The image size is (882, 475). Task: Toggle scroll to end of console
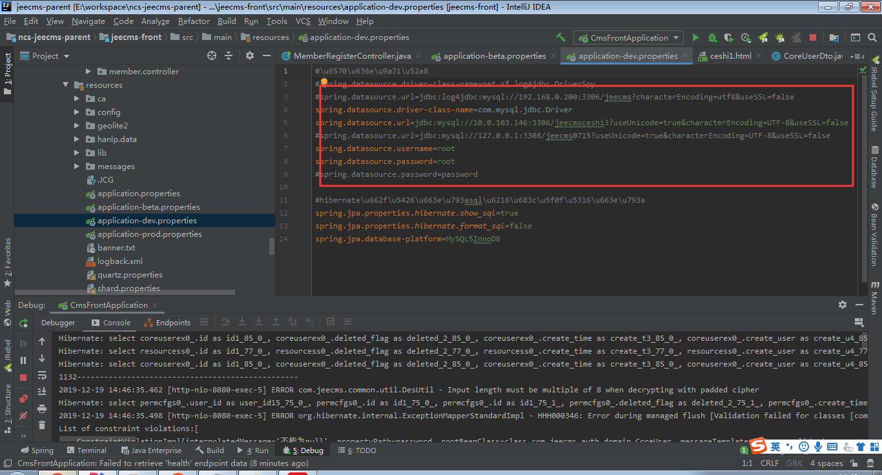(42, 392)
